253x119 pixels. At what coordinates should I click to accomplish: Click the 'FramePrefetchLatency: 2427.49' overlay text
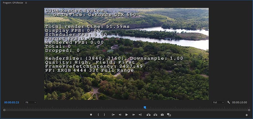click(94, 66)
